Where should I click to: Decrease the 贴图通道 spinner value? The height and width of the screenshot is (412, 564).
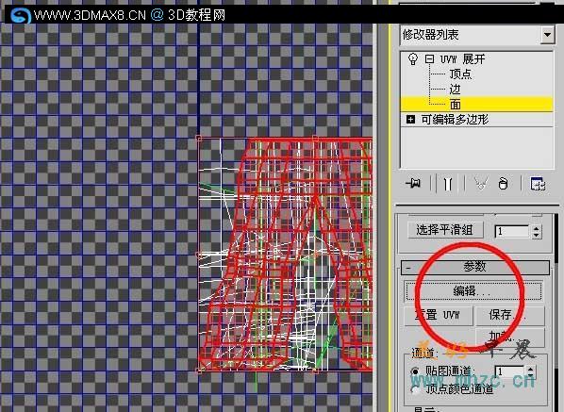(x=530, y=374)
